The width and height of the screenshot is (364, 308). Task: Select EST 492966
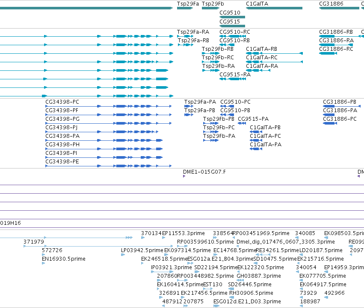point(334,293)
